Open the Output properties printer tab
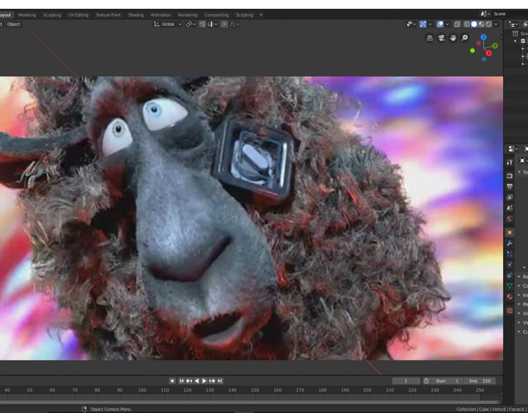Screen dimensions: 528x413 [x=509, y=186]
